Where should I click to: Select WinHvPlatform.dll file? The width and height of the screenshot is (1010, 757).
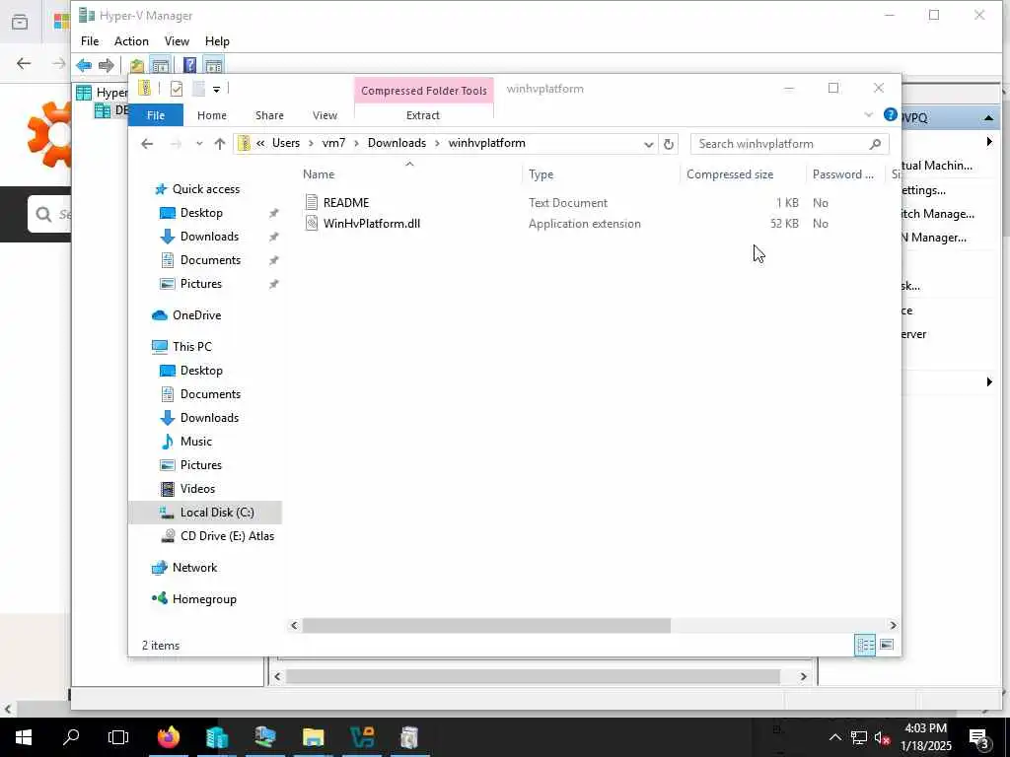372,224
